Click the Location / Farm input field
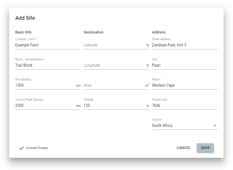Image resolution: width=233 pixels, height=170 pixels. 48,45
